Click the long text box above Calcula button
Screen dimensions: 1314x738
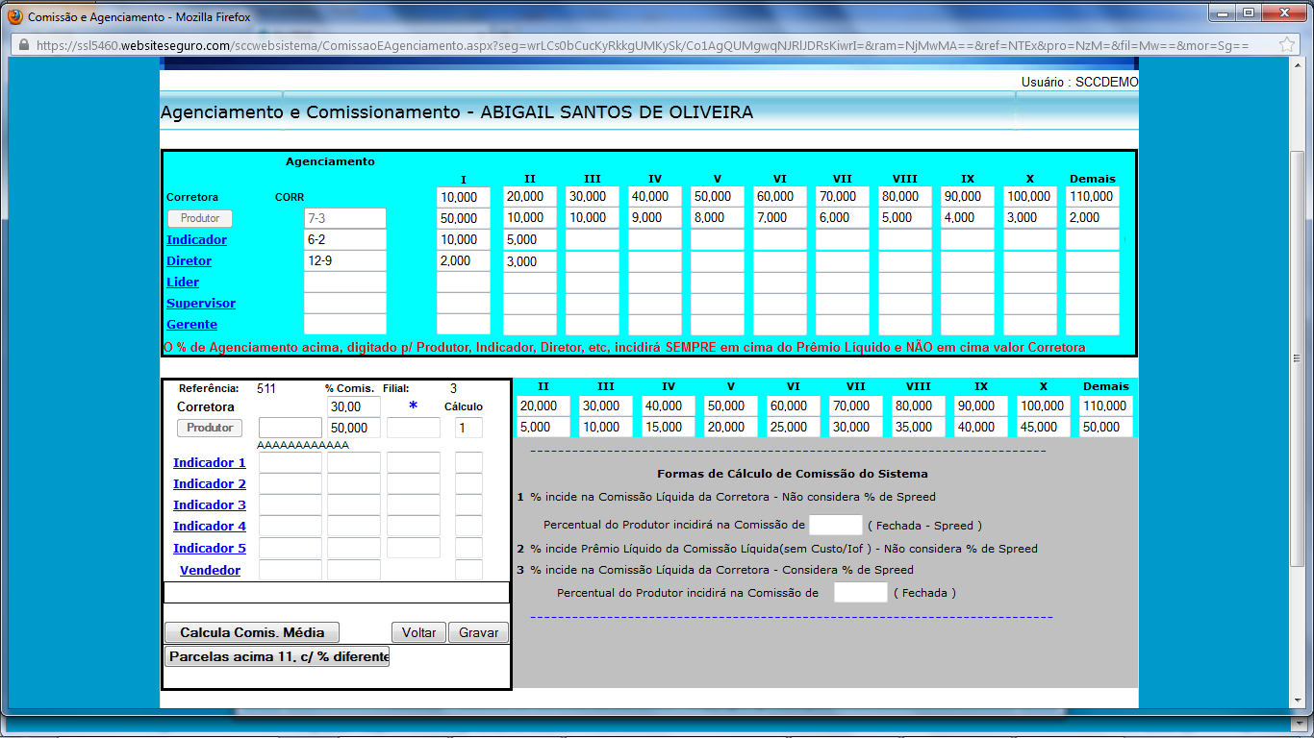[337, 592]
